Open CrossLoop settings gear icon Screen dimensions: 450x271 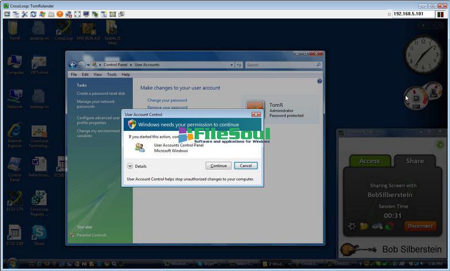click(352, 226)
